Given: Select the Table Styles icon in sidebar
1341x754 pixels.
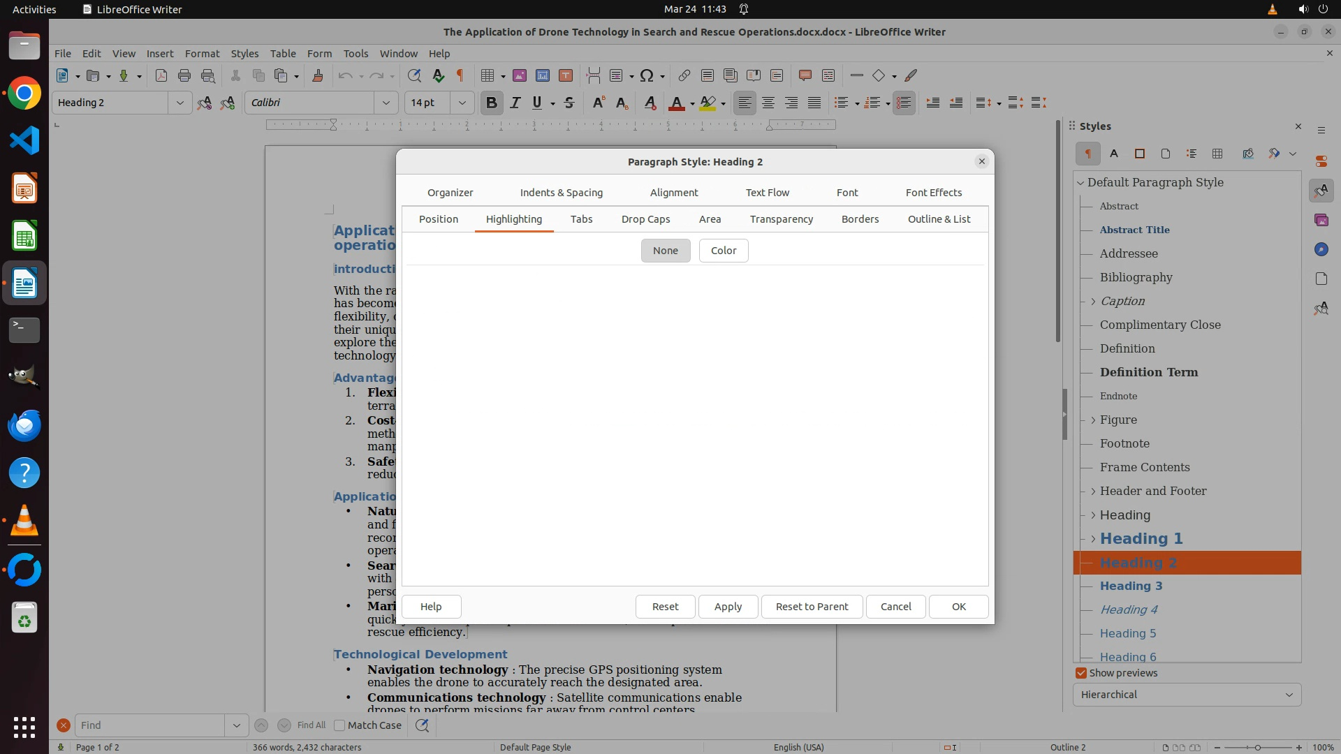Looking at the screenshot, I should point(1217,154).
